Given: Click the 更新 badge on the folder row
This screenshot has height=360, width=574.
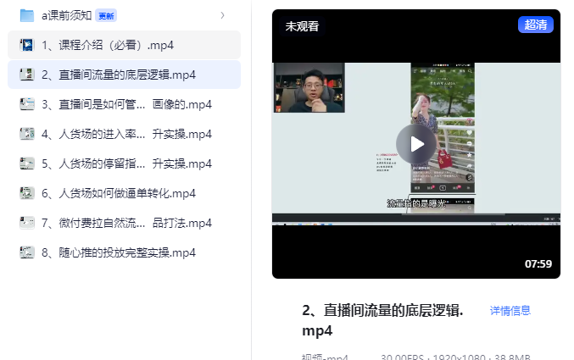Looking at the screenshot, I should pyautogui.click(x=106, y=16).
